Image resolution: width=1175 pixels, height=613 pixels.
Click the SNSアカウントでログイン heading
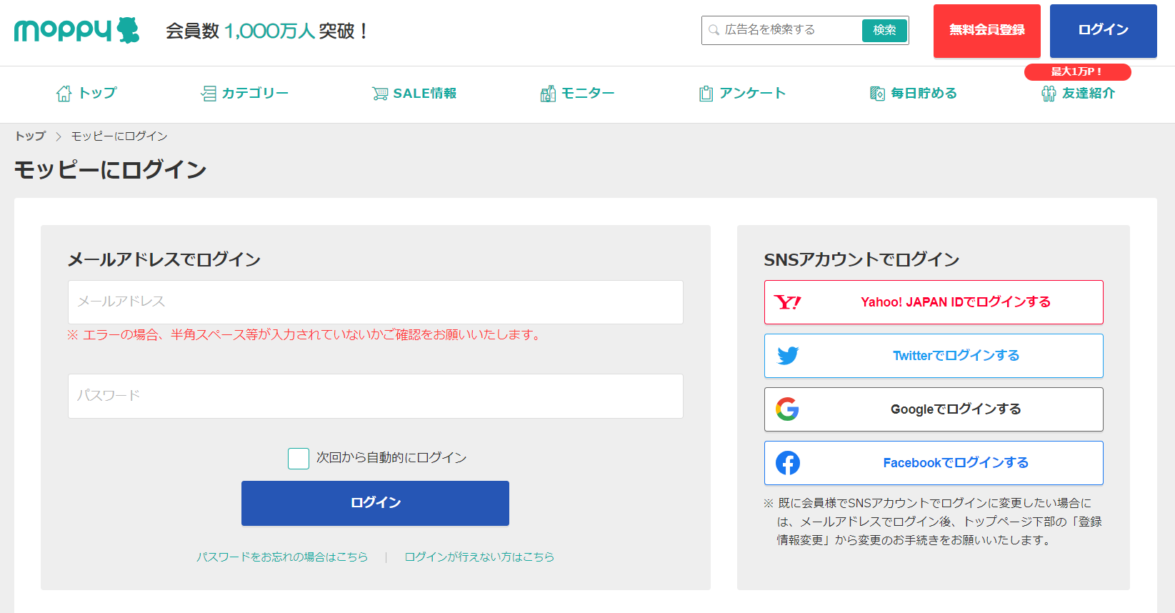[x=861, y=259]
